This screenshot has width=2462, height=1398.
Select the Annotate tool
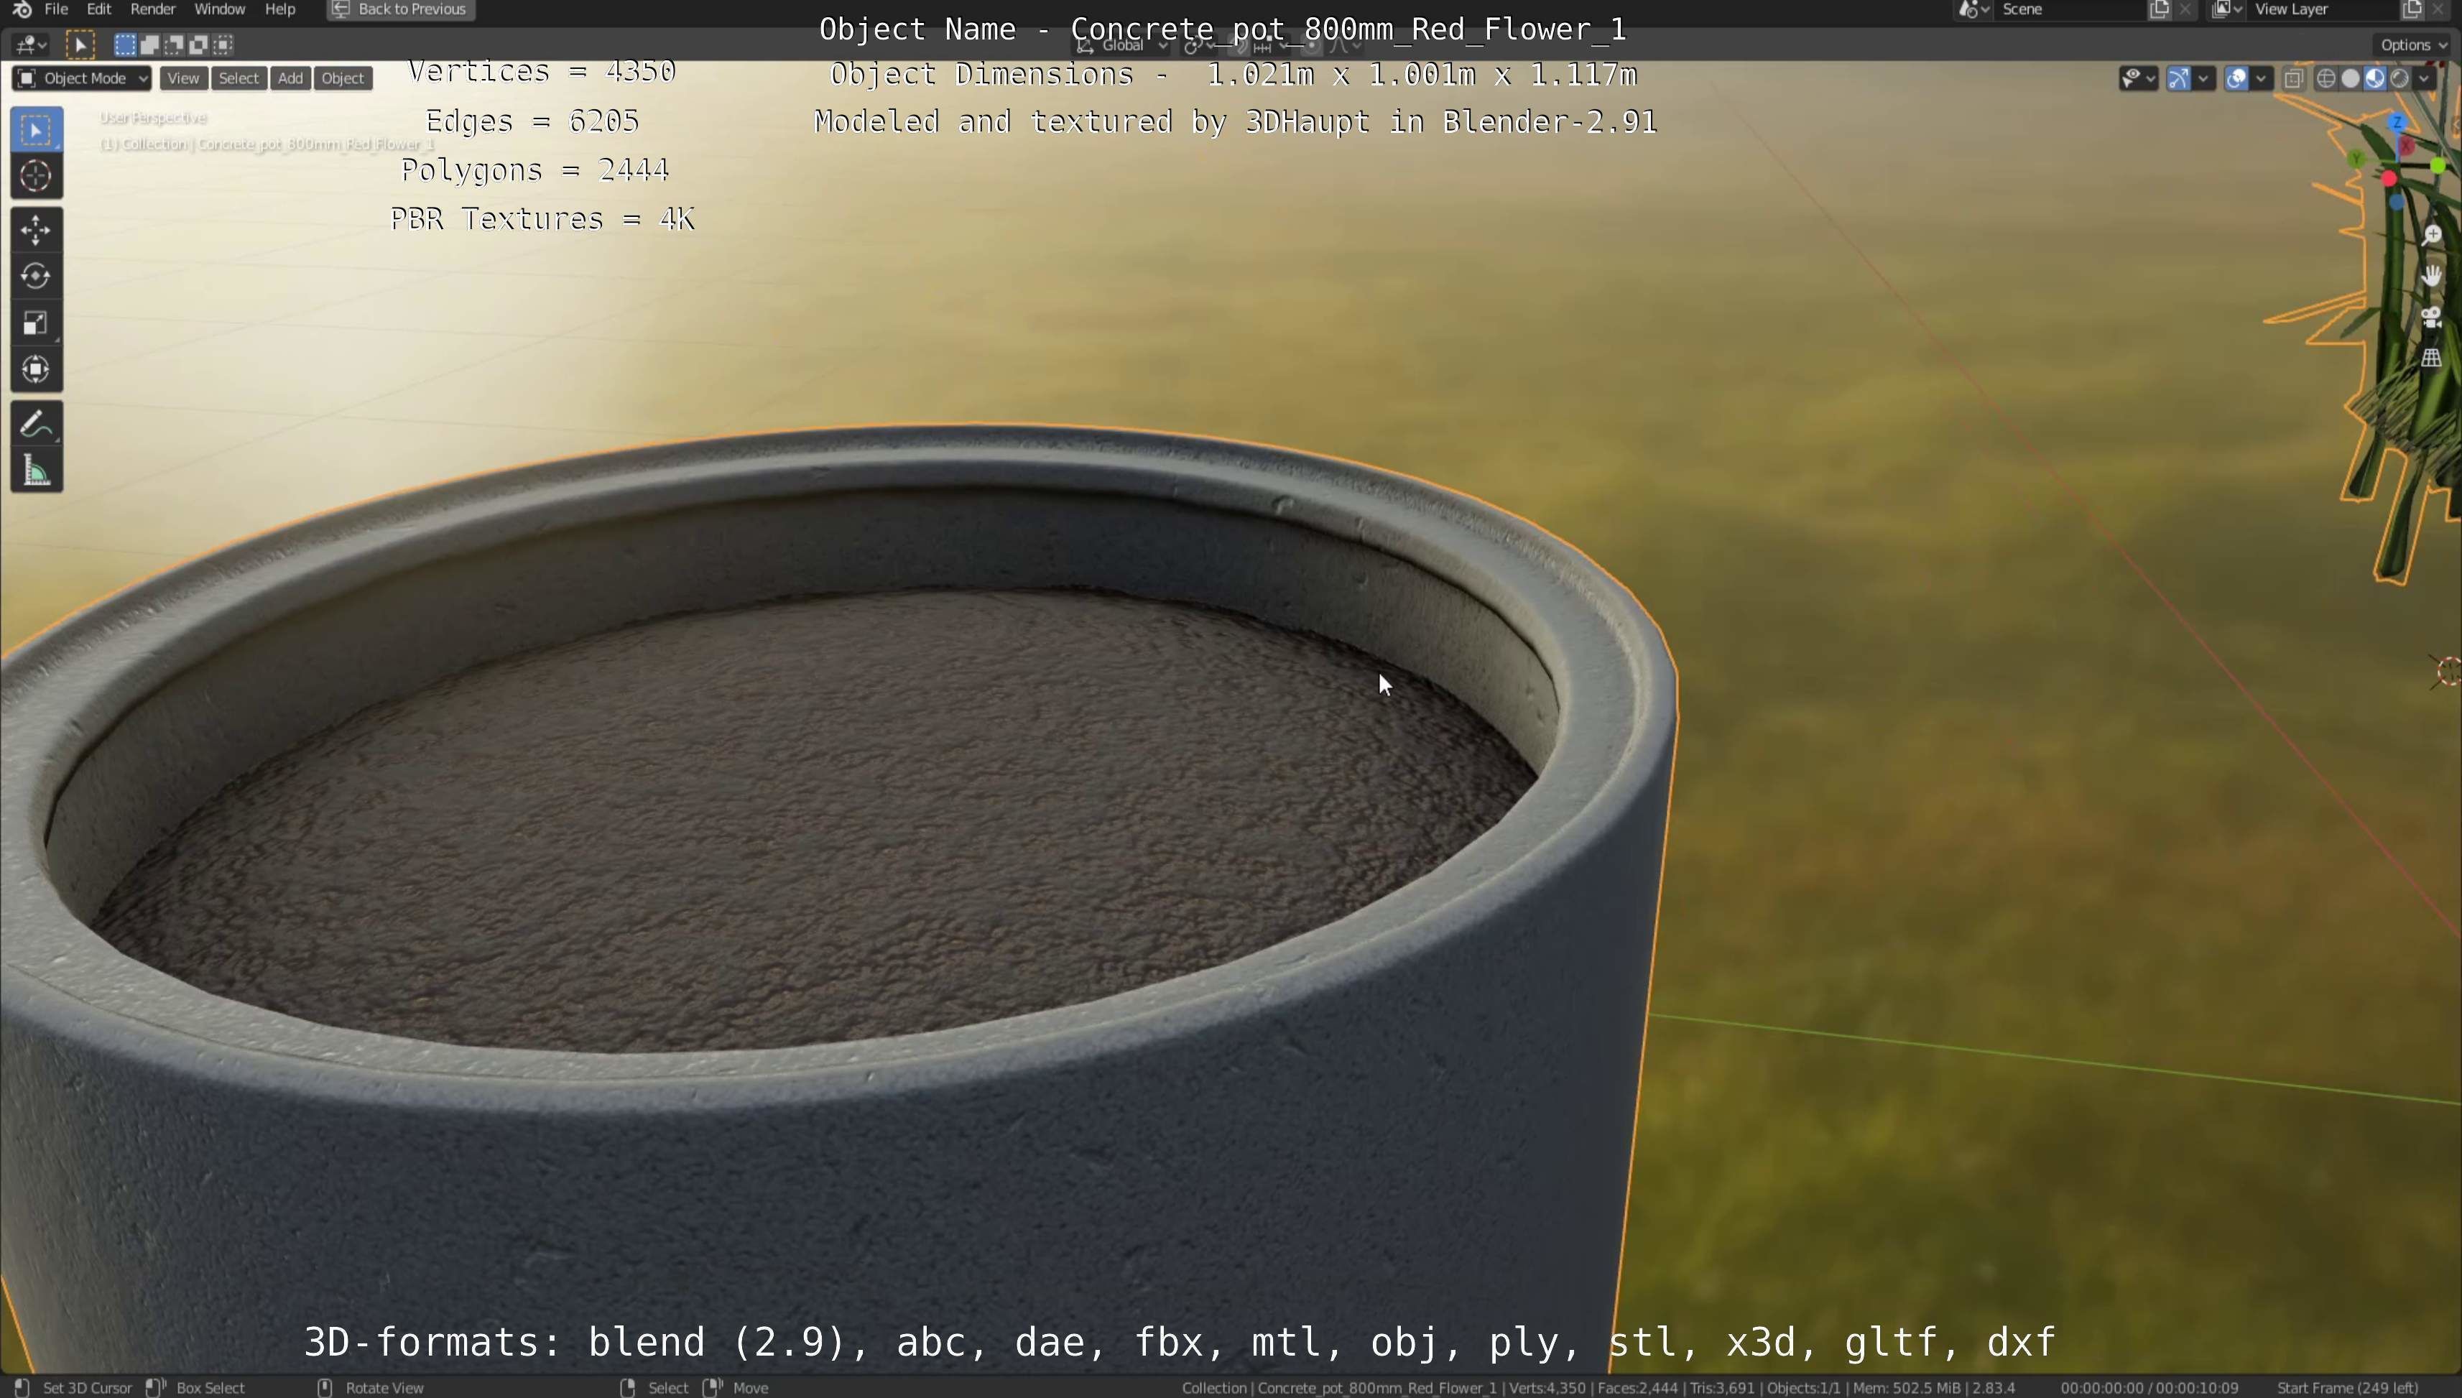click(37, 425)
